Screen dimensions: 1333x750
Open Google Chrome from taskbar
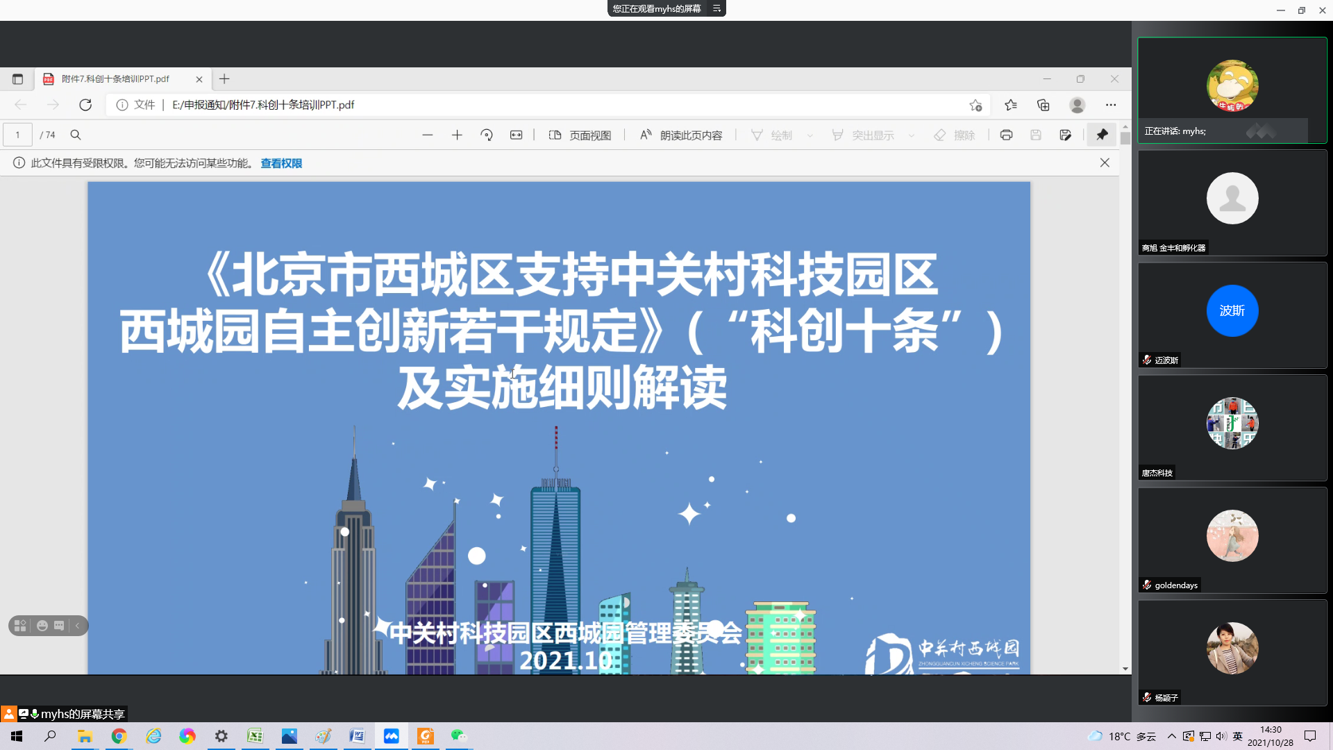point(119,736)
